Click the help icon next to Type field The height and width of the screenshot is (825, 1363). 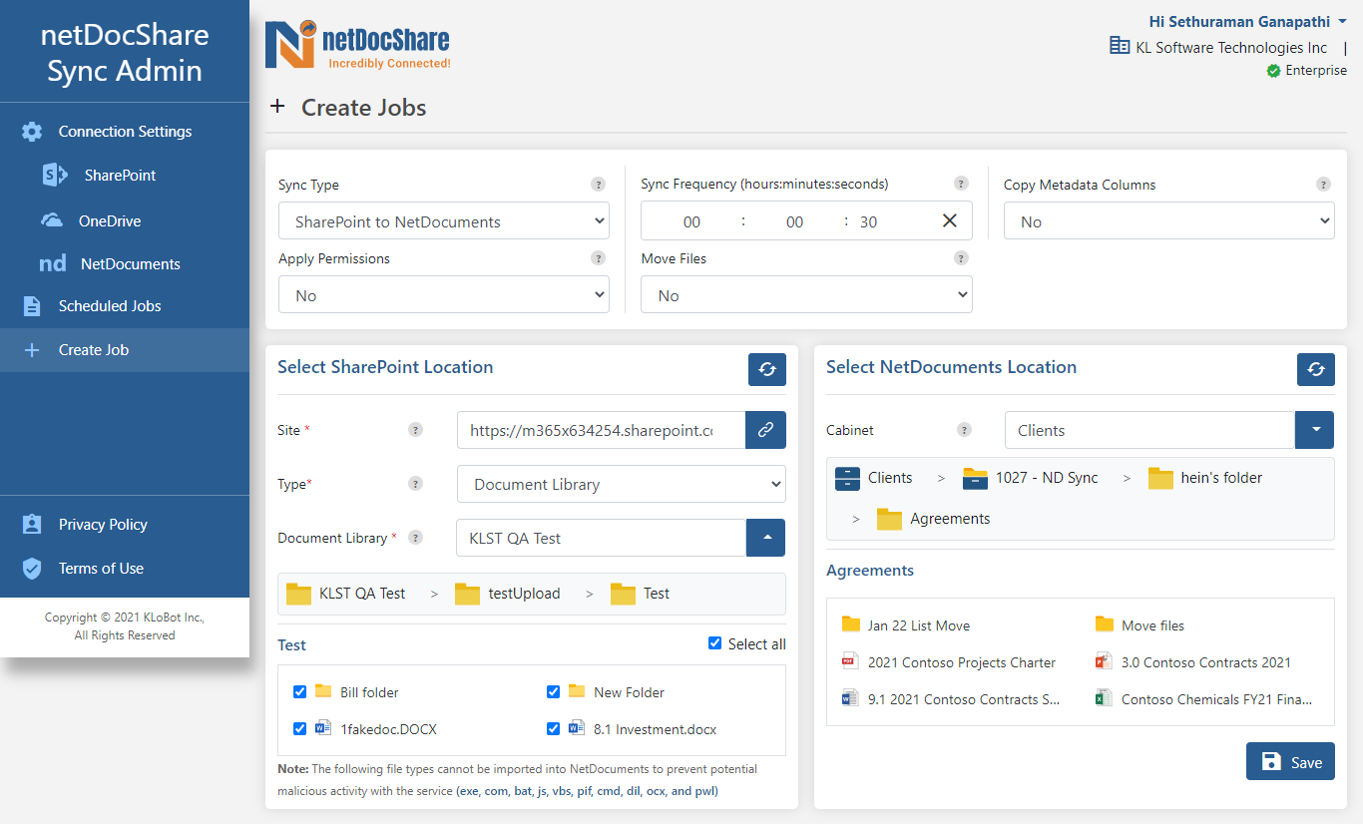[x=415, y=484]
